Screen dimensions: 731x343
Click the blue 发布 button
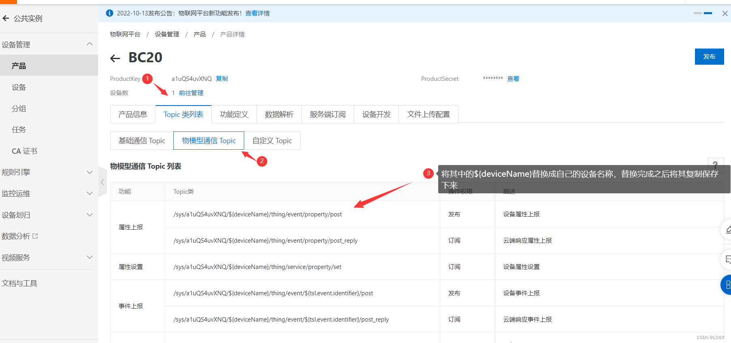pyautogui.click(x=709, y=57)
